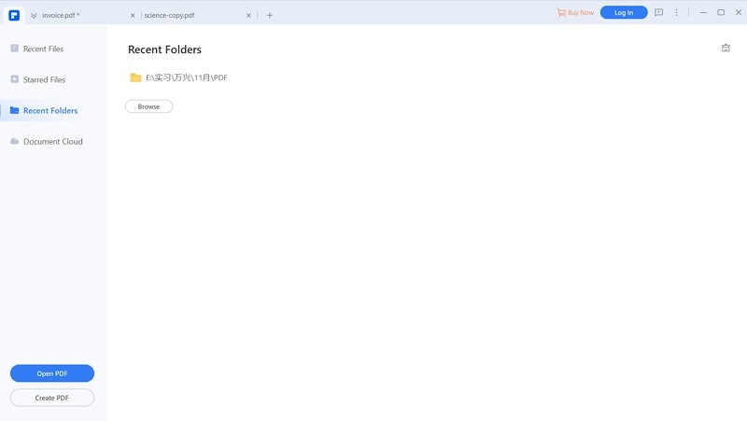Viewport: 747px width, 421px height.
Task: Click the Open PDF button
Action: coord(52,373)
